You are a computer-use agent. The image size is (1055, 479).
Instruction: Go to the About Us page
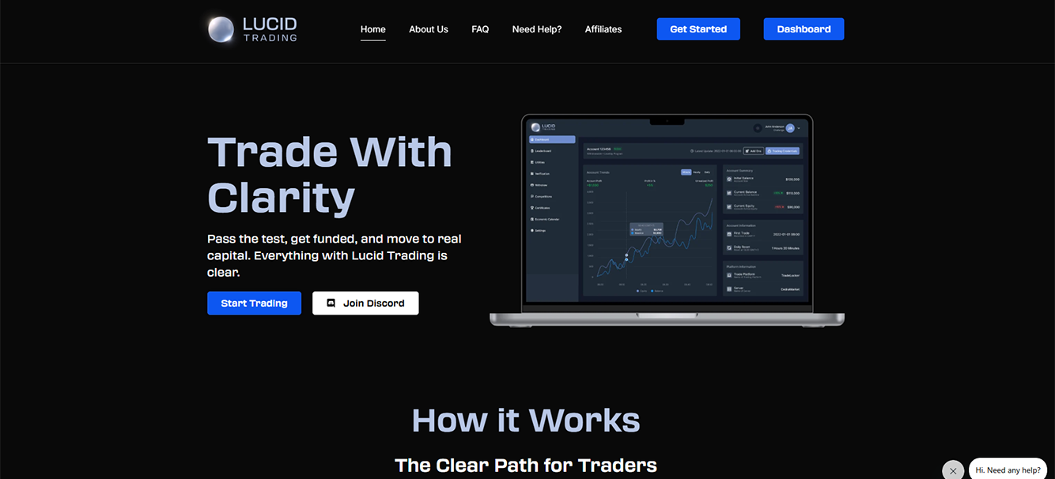[x=429, y=29]
